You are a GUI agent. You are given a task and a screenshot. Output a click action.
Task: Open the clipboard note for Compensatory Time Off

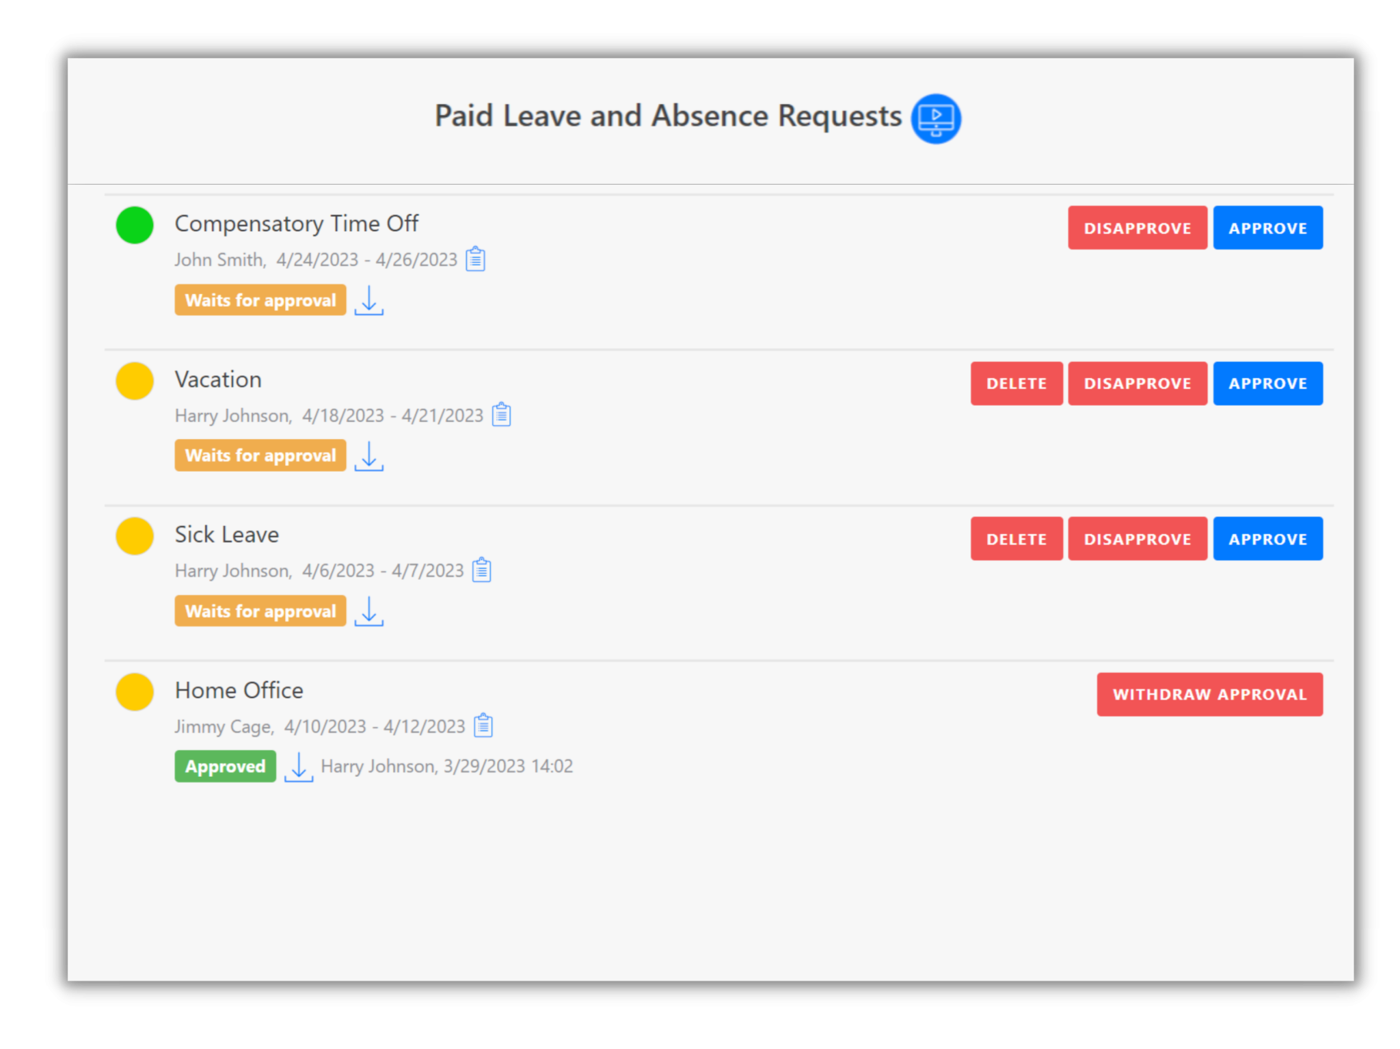(x=476, y=259)
